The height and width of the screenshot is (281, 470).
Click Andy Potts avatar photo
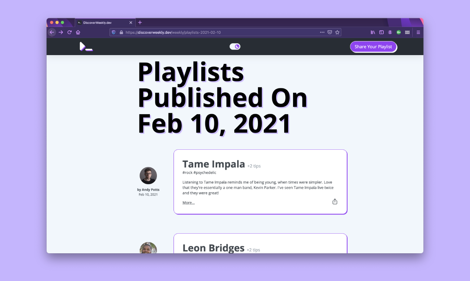[148, 176]
